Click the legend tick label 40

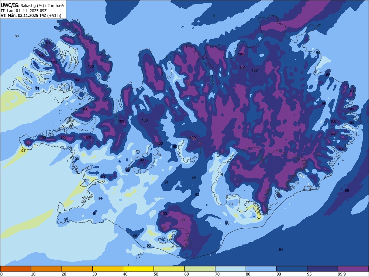(125, 274)
